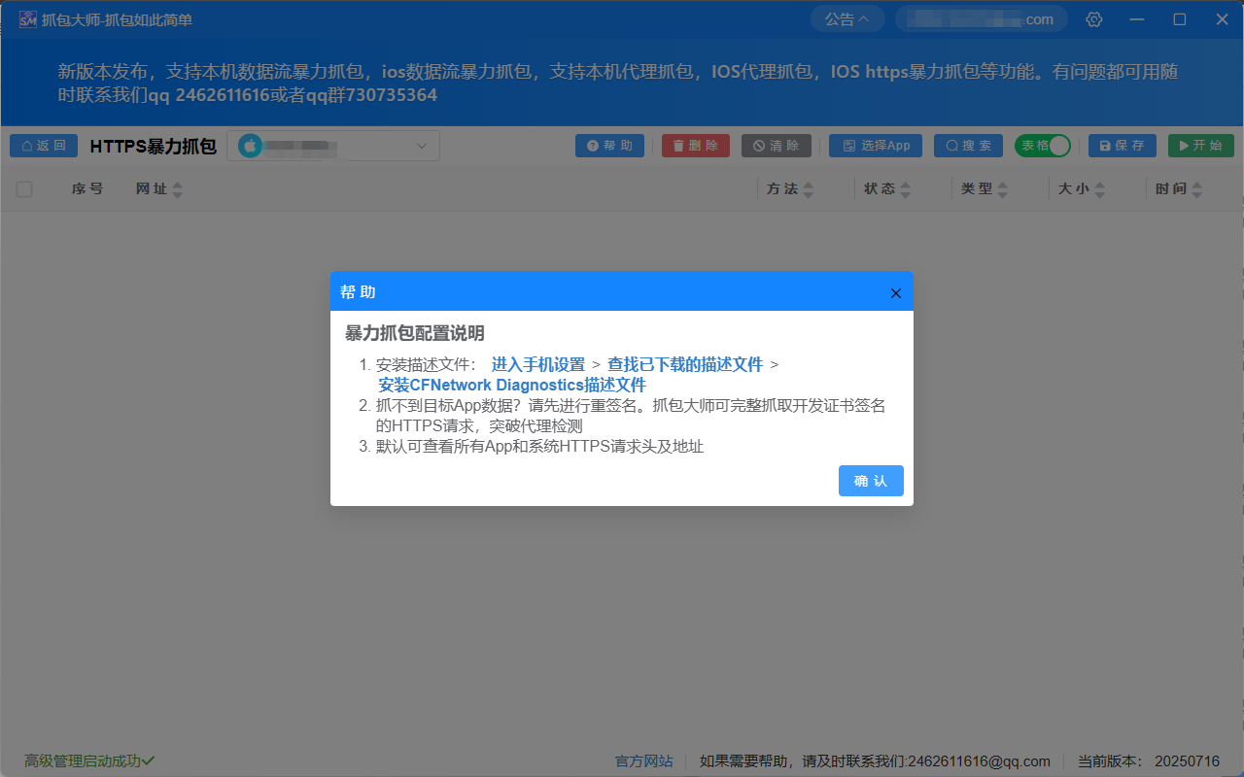Go back using the 返回 icon
Viewport: 1244px width, 777px height.
(x=43, y=145)
